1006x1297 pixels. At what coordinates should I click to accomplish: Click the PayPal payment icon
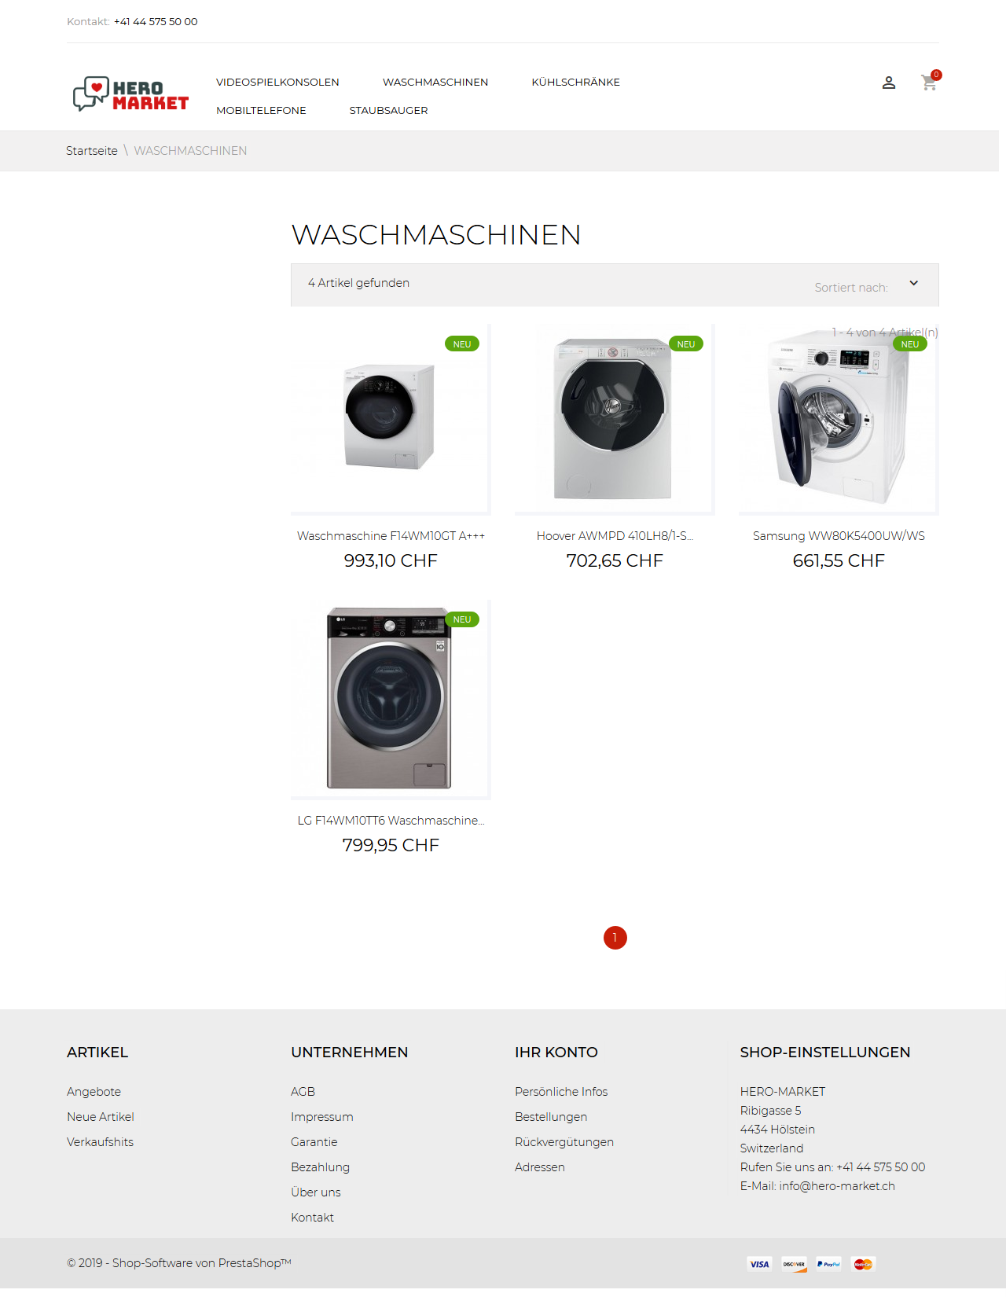click(828, 1264)
